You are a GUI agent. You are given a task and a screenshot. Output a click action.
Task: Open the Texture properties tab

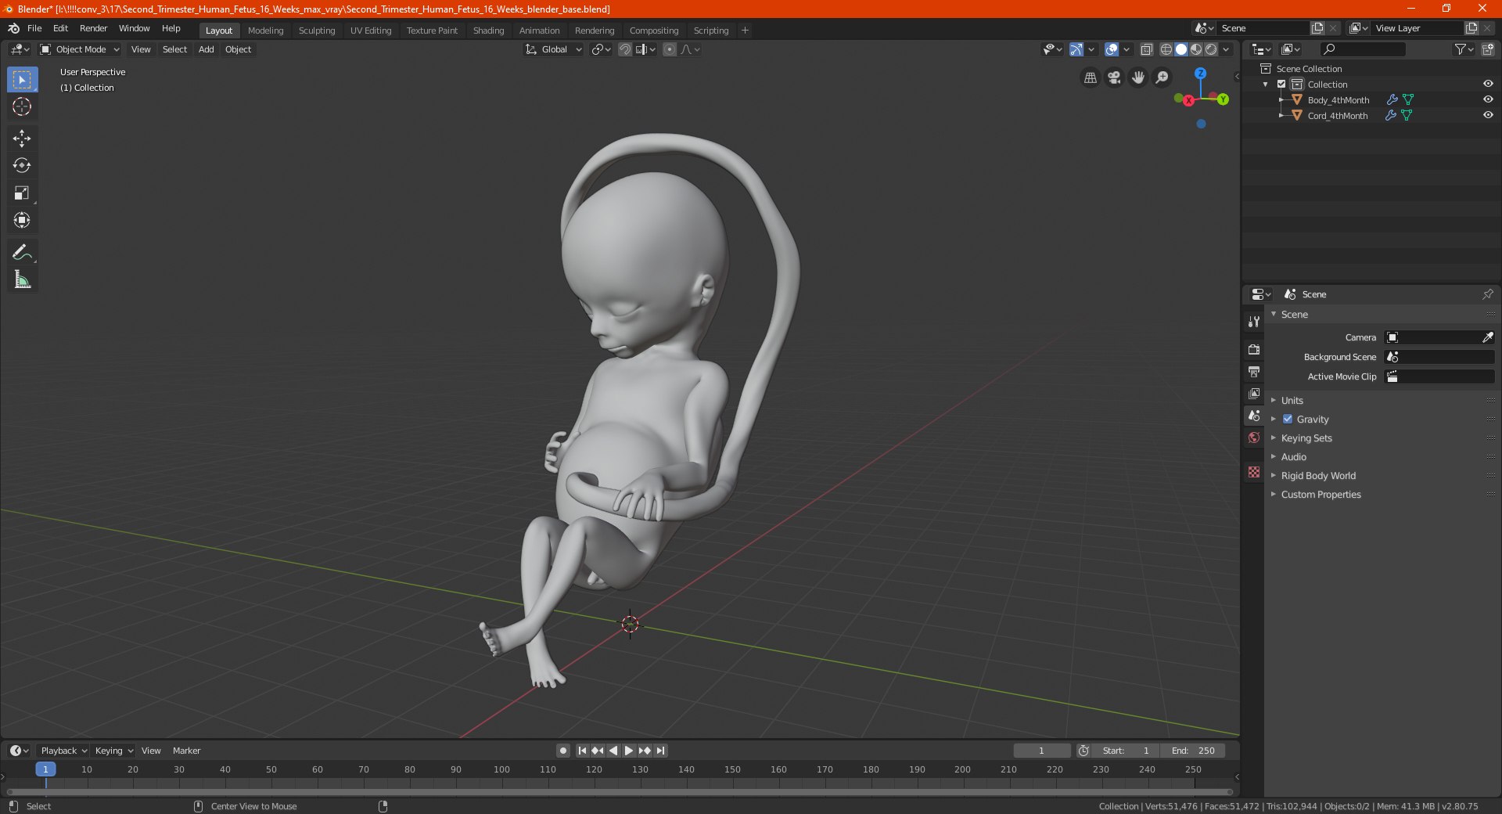point(1254,472)
